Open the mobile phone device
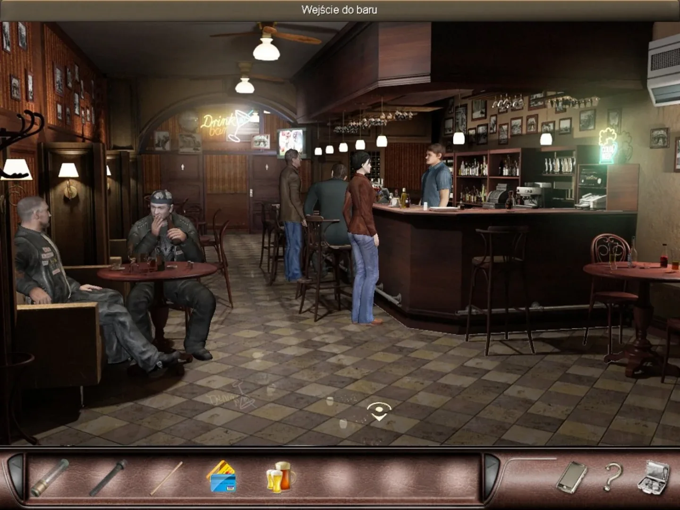 (571, 477)
